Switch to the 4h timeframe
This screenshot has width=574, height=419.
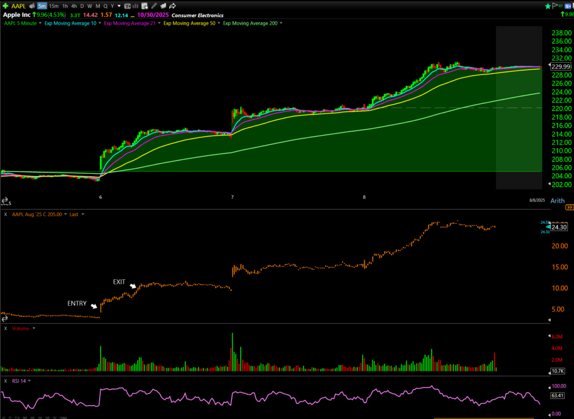pos(74,6)
